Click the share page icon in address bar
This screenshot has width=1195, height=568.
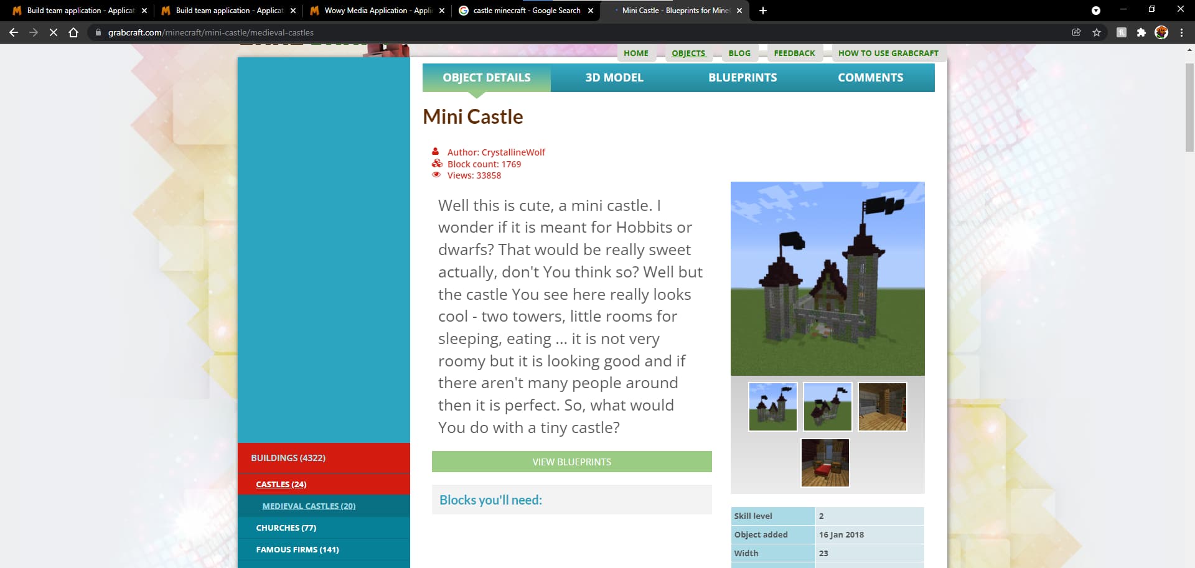(x=1076, y=32)
